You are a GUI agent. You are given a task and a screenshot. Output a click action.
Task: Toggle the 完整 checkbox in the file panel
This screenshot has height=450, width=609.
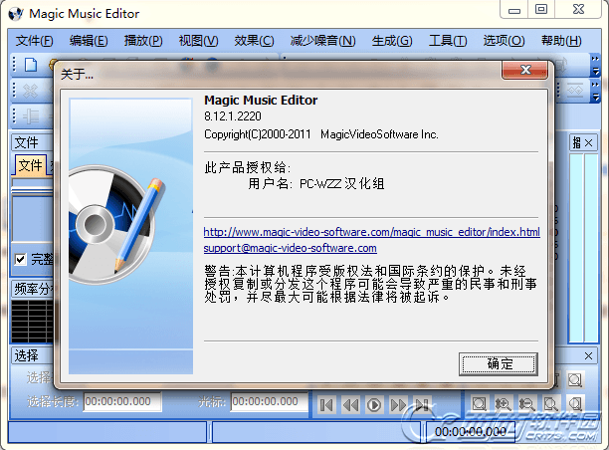coord(20,259)
